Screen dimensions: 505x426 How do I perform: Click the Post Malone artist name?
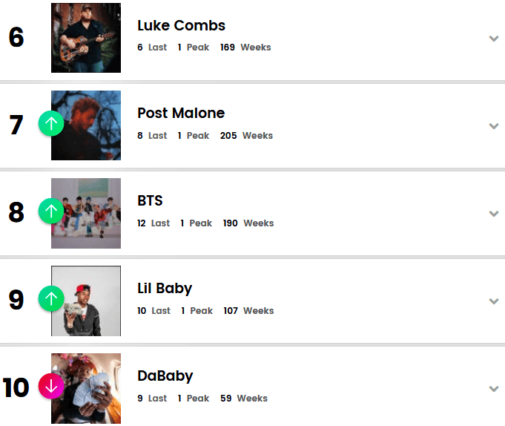[181, 113]
